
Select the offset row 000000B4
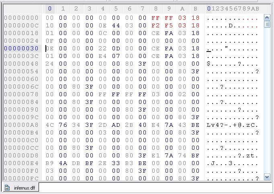pyautogui.click(x=21, y=132)
